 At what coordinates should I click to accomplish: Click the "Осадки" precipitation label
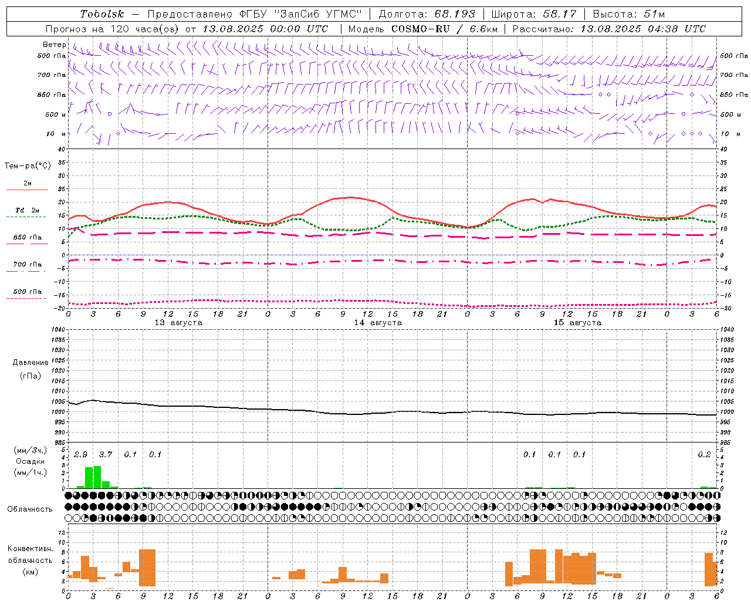pyautogui.click(x=30, y=461)
